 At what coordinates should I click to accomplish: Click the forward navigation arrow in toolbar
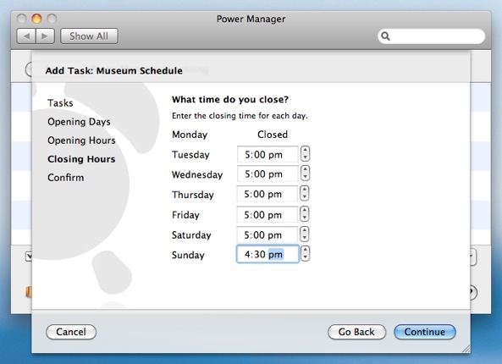pyautogui.click(x=45, y=36)
